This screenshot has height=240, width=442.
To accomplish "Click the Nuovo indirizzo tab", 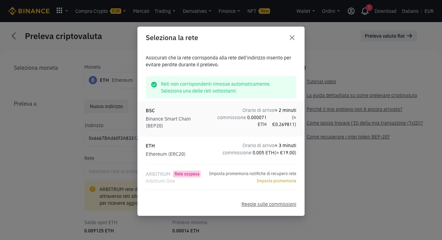I will click(x=106, y=106).
